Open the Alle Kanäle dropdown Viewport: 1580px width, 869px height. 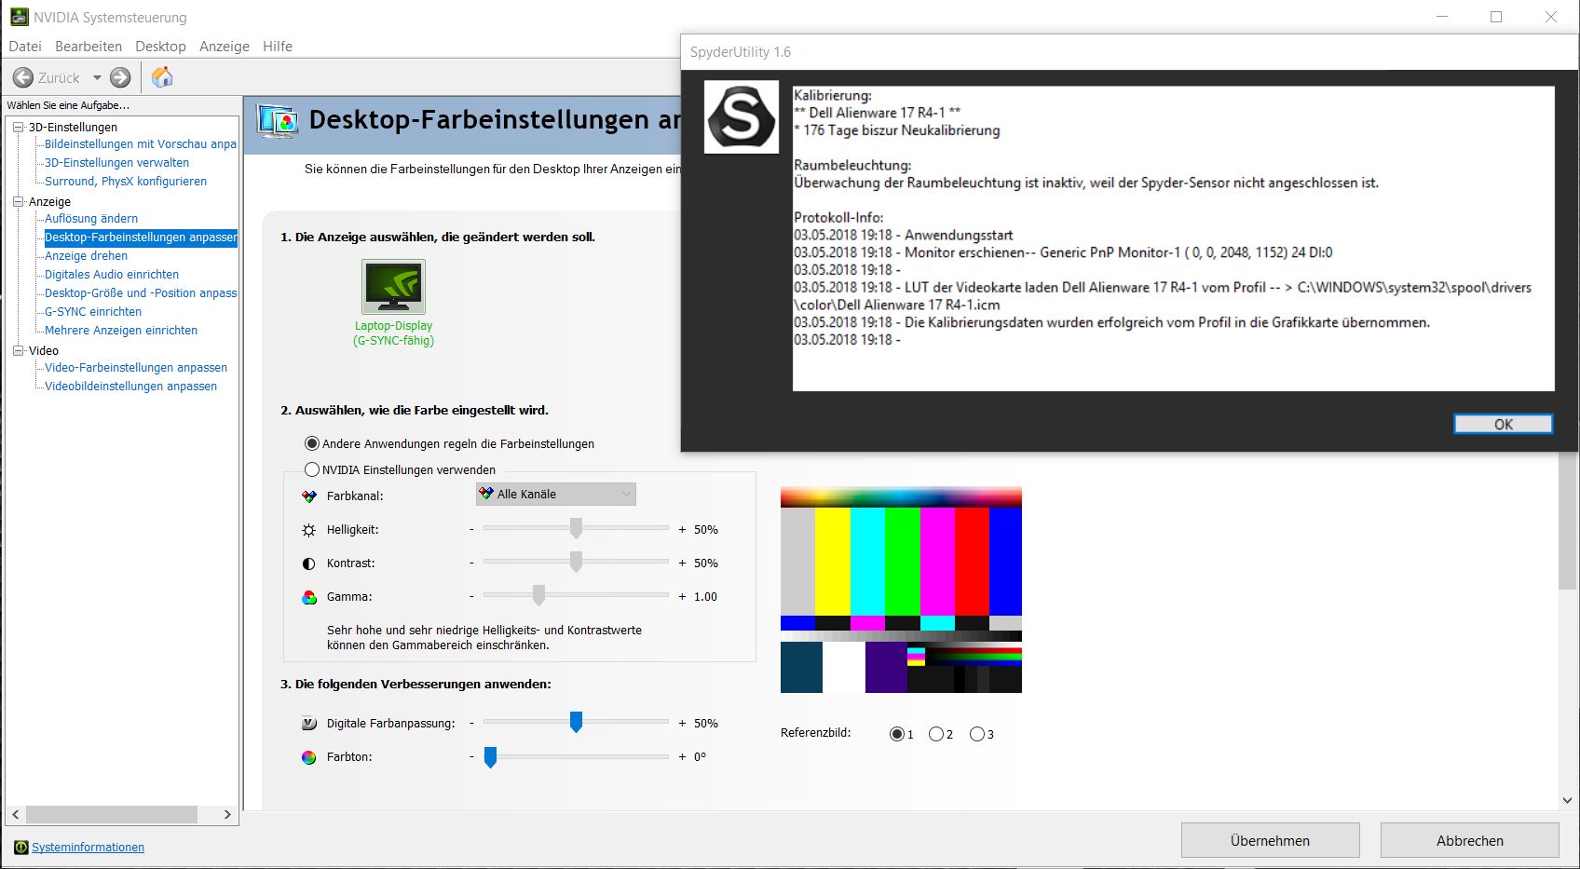click(556, 495)
